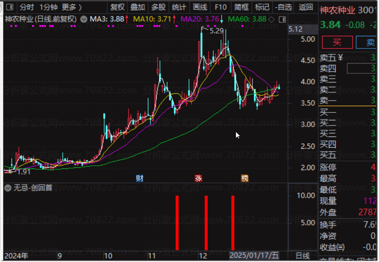Viewport: 379px width, 262px height.
Task: Click the 神农种业 stock name header
Action: [338, 10]
